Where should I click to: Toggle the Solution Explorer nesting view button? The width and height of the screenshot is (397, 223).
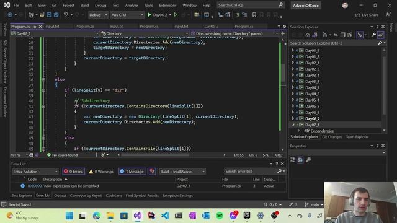pos(360,35)
